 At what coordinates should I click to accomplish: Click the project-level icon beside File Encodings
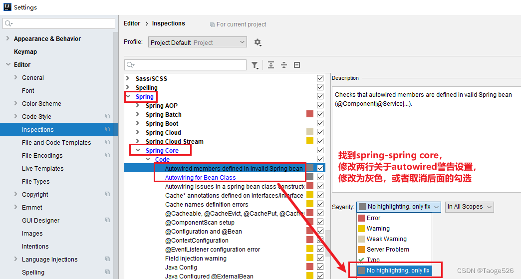click(107, 155)
